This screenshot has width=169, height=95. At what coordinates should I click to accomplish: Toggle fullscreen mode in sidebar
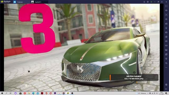pyautogui.click(x=166, y=6)
